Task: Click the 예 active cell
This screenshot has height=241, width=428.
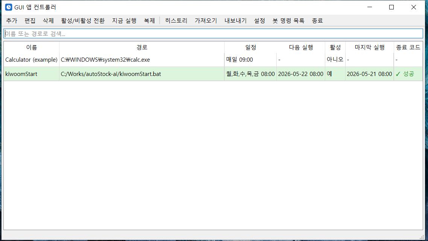Action: [335, 74]
